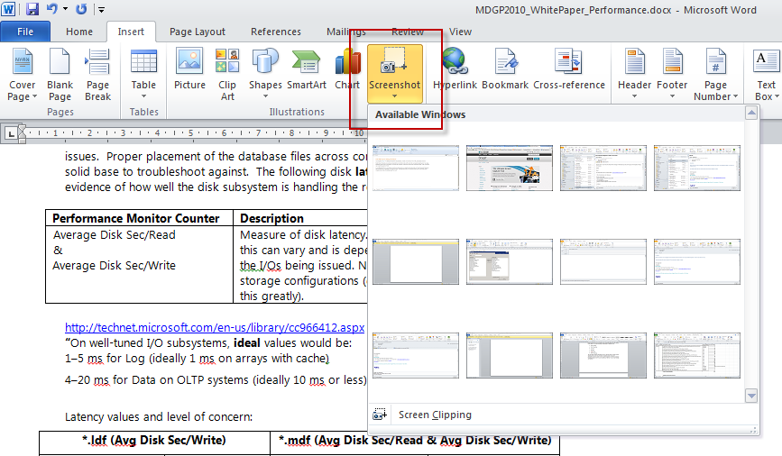Insert a Cross-reference
The height and width of the screenshot is (456, 782).
(x=569, y=71)
